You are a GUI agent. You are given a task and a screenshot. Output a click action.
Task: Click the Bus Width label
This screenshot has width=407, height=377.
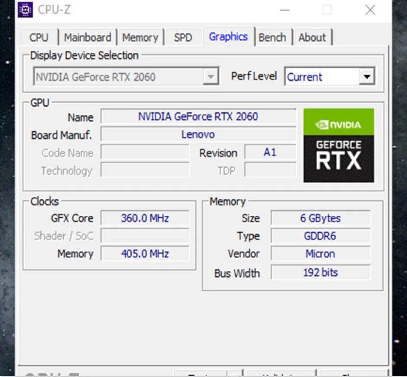[x=237, y=273]
